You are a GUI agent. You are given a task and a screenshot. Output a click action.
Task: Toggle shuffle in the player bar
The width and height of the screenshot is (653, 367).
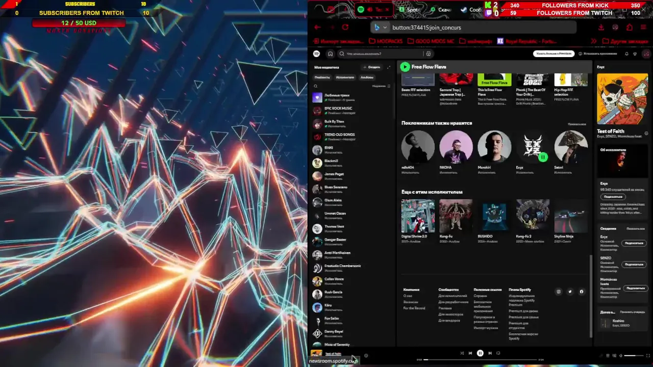click(462, 353)
